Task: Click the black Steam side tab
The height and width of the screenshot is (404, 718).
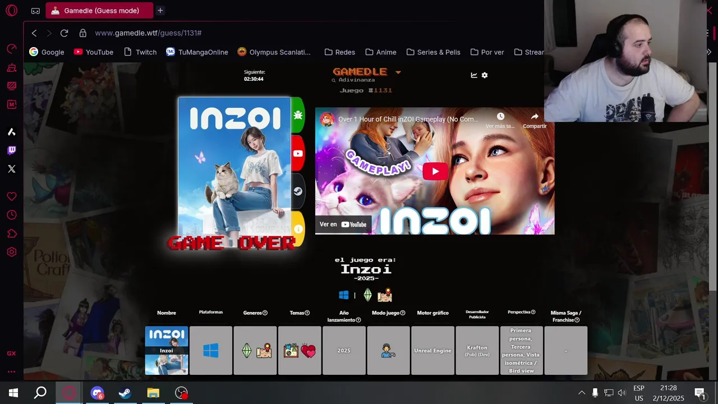Action: (298, 191)
